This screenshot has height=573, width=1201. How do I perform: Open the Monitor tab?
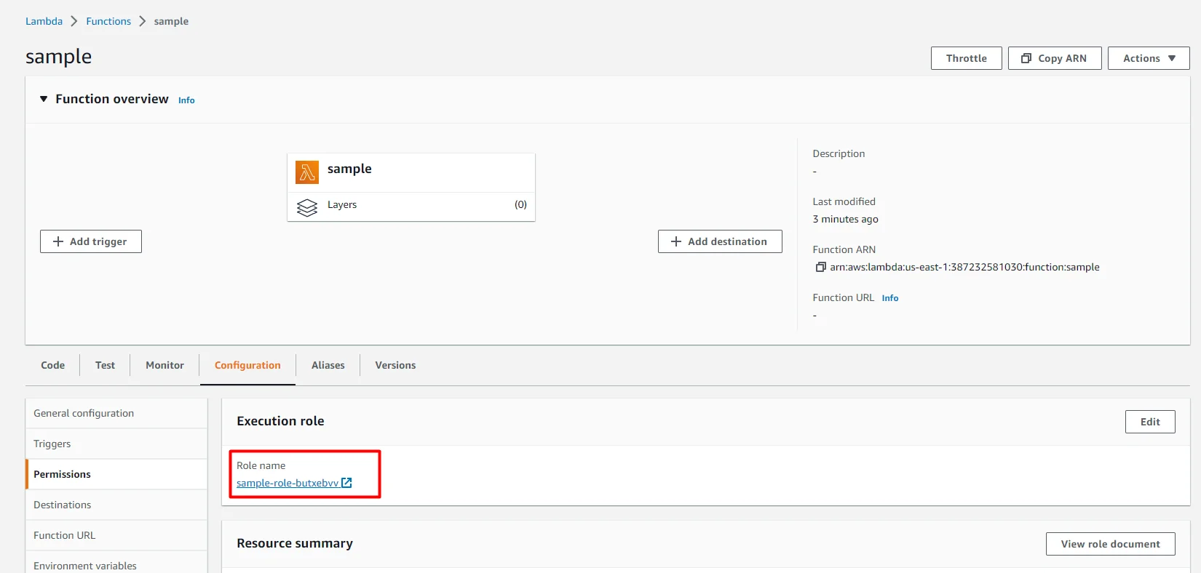pyautogui.click(x=165, y=365)
